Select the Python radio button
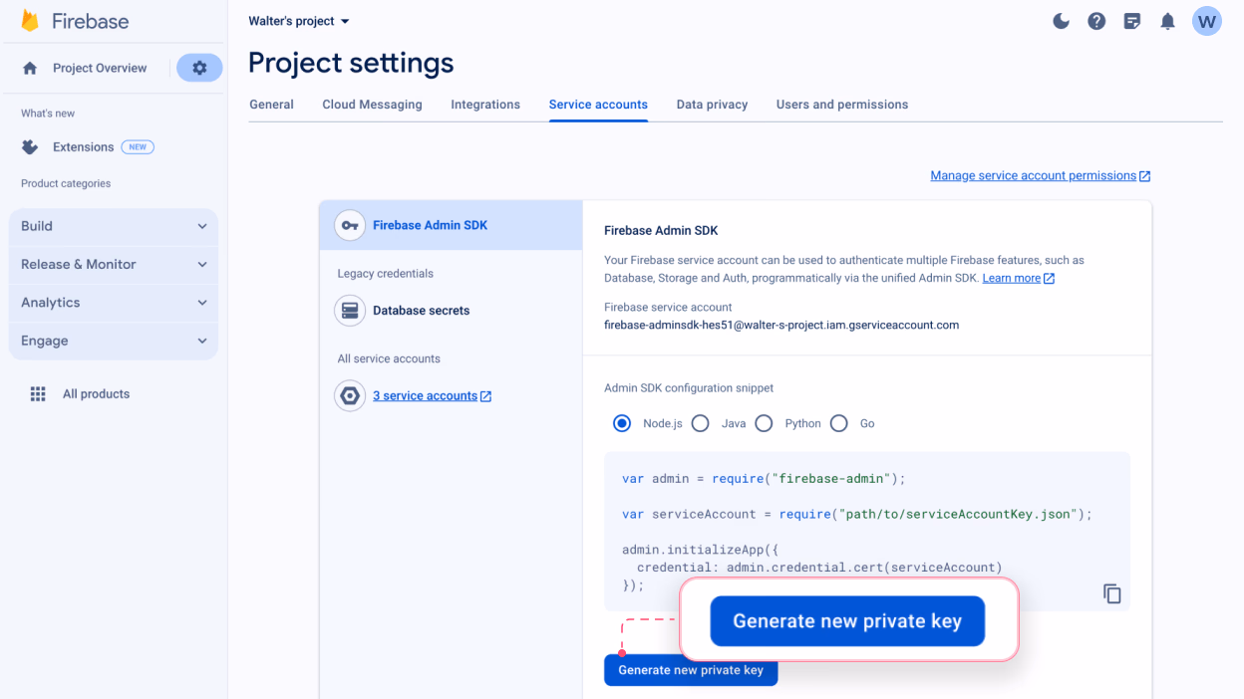The image size is (1244, 699). [x=764, y=423]
